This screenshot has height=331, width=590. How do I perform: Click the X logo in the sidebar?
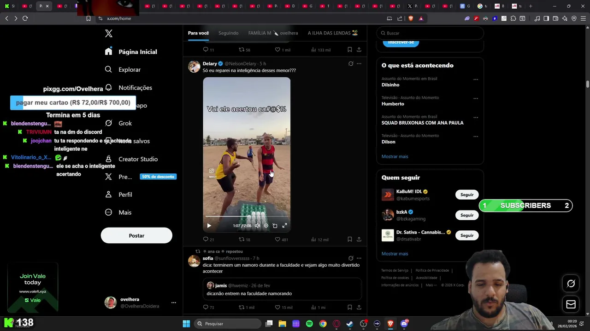[x=109, y=34]
